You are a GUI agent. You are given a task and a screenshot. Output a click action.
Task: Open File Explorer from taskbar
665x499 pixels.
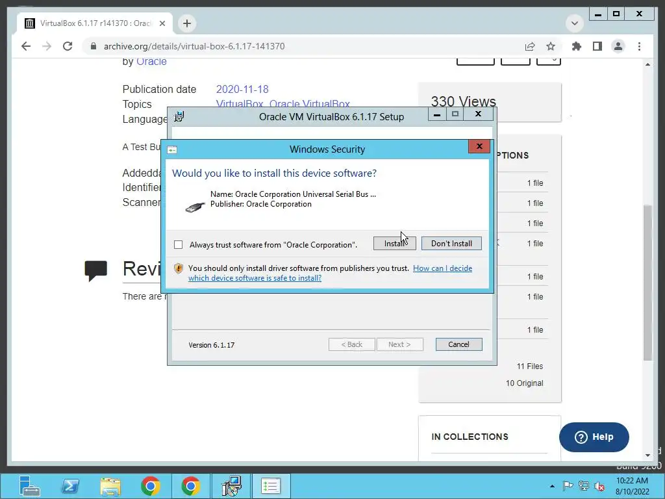pyautogui.click(x=110, y=486)
